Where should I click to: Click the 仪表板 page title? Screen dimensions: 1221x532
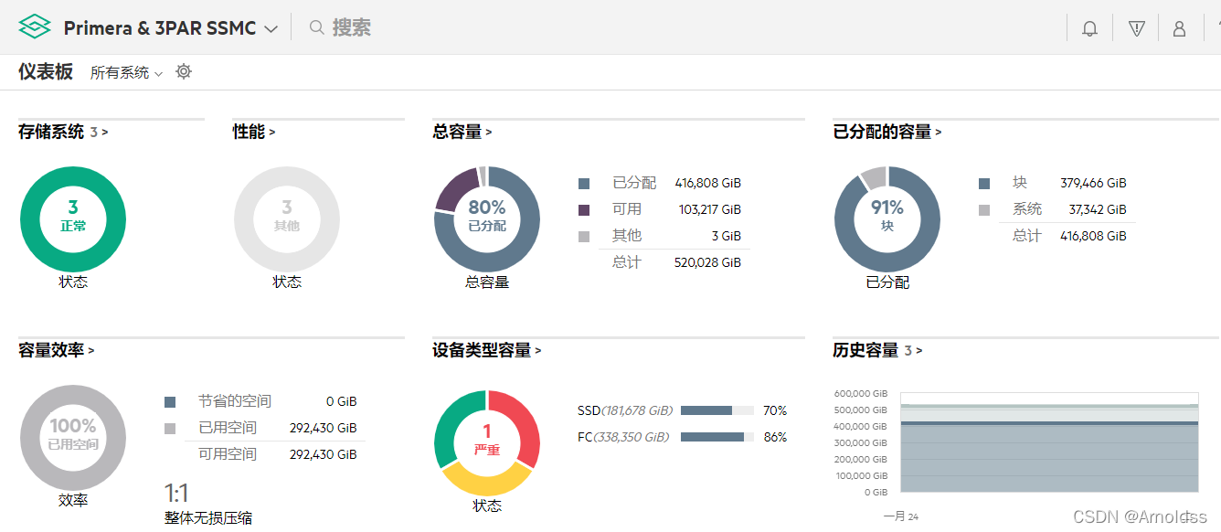click(46, 71)
